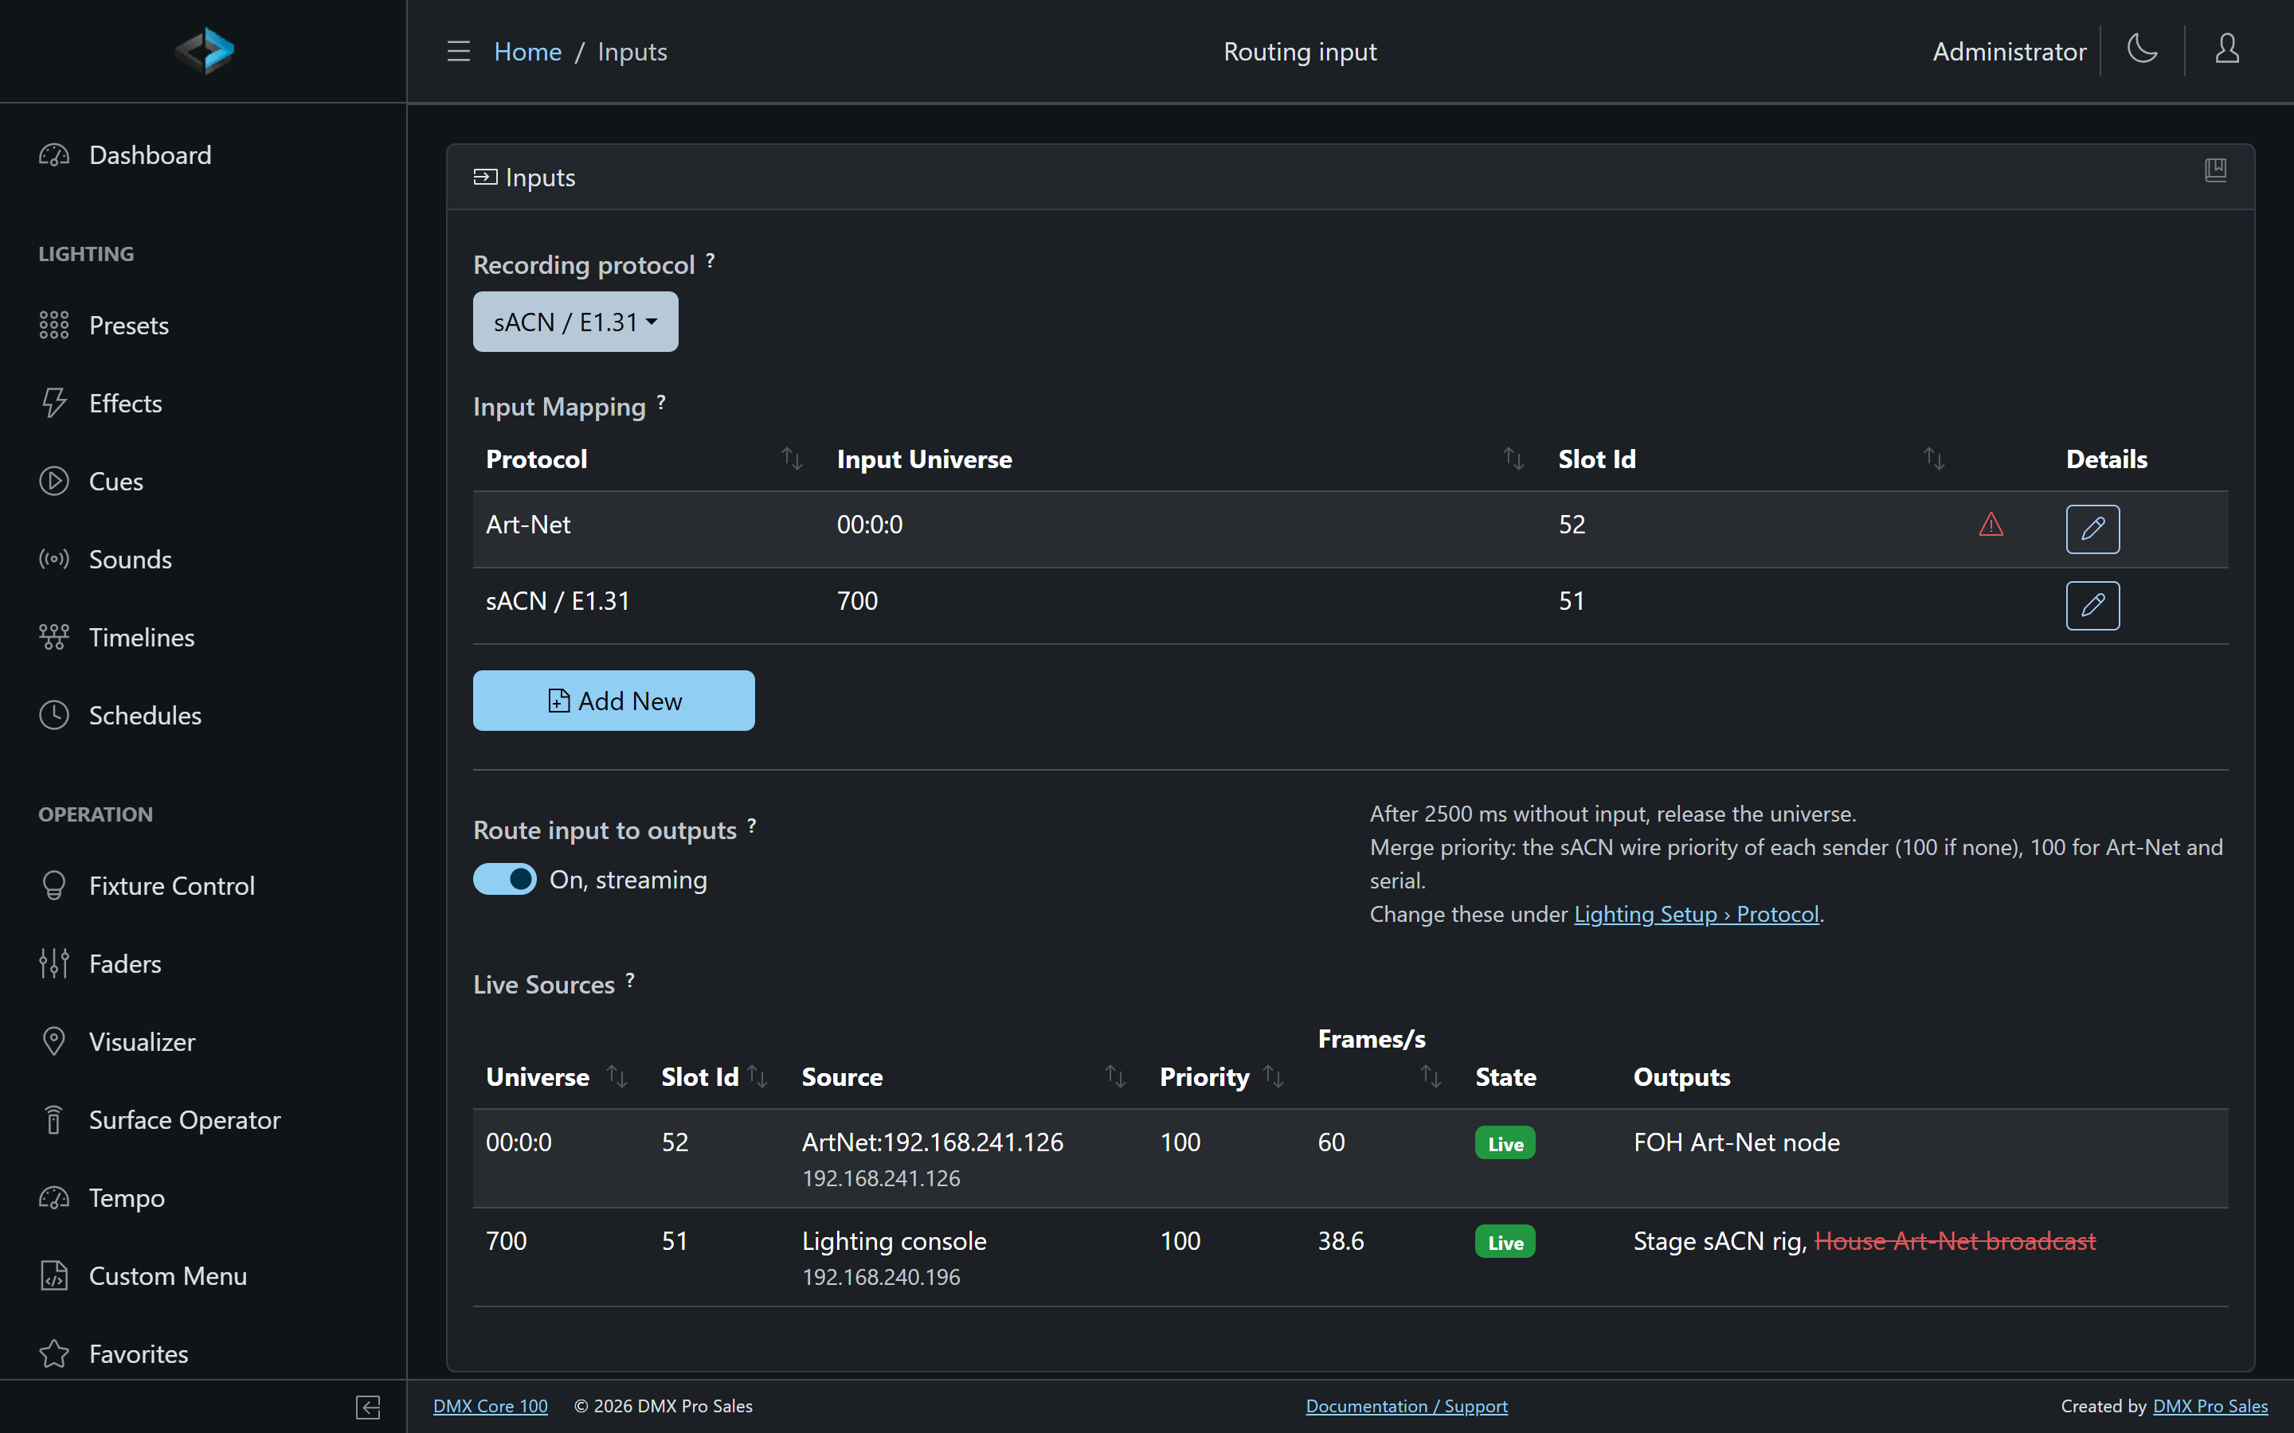The height and width of the screenshot is (1433, 2294).
Task: Collapse the sidebar with arrow icon
Action: [x=368, y=1407]
